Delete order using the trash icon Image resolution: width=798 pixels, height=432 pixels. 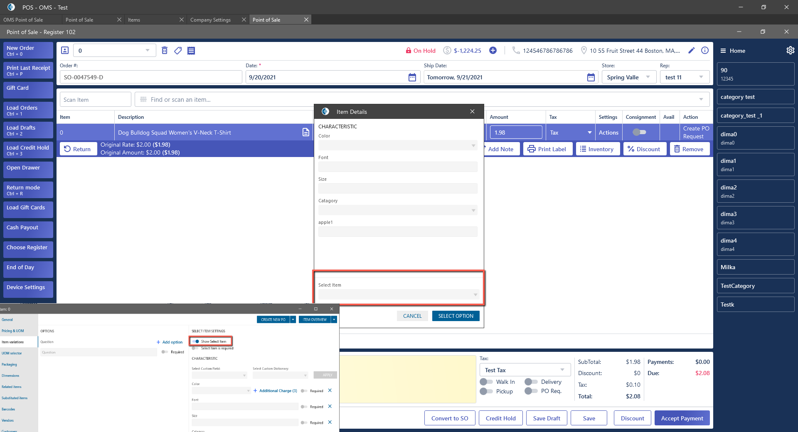pyautogui.click(x=165, y=50)
